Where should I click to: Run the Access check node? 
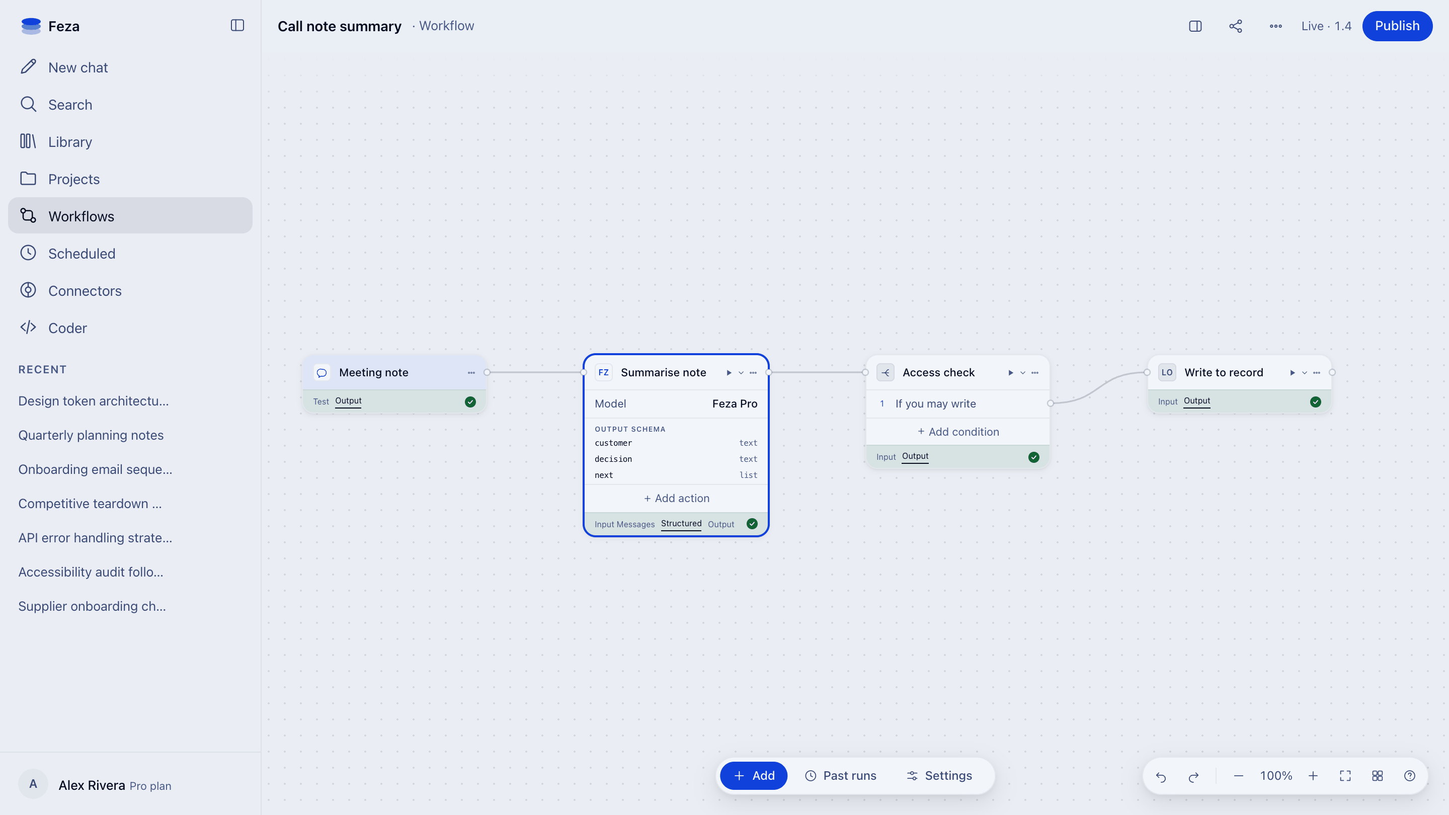click(1011, 372)
